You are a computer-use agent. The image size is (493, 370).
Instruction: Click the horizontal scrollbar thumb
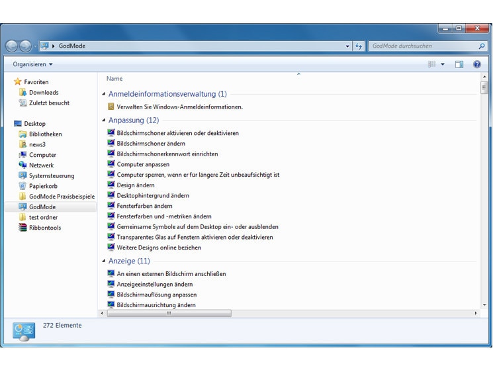(168, 313)
